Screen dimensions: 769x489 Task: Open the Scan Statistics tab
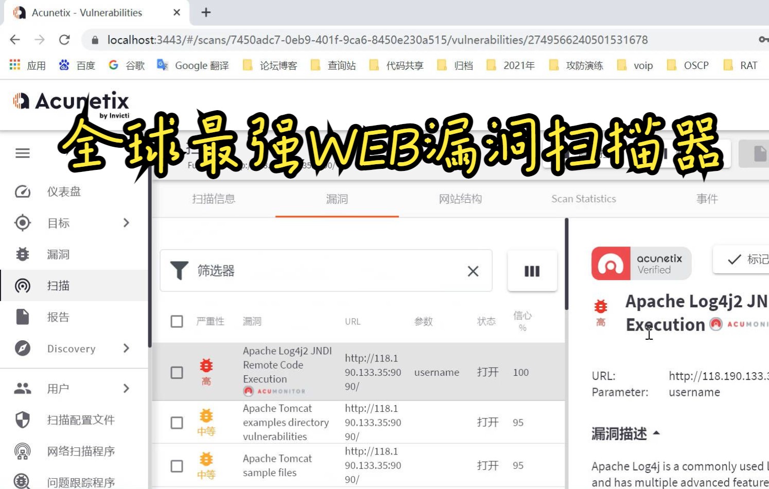[583, 199]
